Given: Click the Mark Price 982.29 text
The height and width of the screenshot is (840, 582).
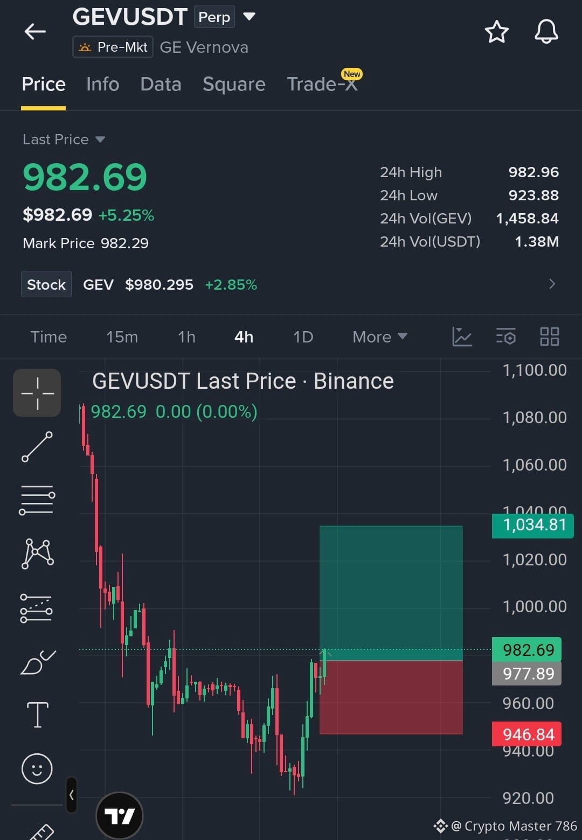Looking at the screenshot, I should [86, 243].
